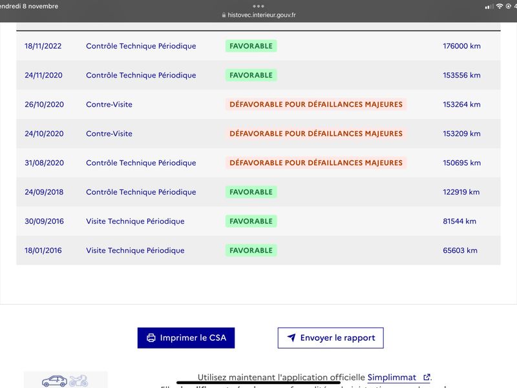Click Visite Technique Périodique on 18/01/2016 row

pyautogui.click(x=135, y=250)
